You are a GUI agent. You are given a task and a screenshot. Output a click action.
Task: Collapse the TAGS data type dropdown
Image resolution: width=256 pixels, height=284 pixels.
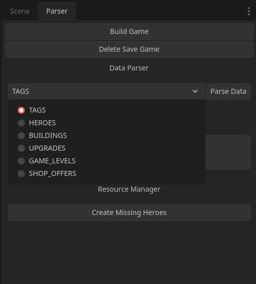[x=106, y=91]
